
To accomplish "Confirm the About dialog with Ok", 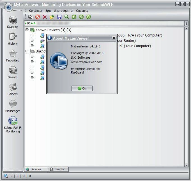I will click(82, 88).
